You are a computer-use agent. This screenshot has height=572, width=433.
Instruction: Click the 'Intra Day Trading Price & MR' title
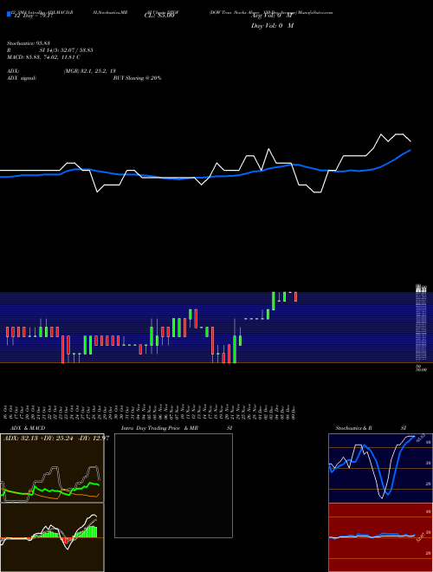pos(159,428)
